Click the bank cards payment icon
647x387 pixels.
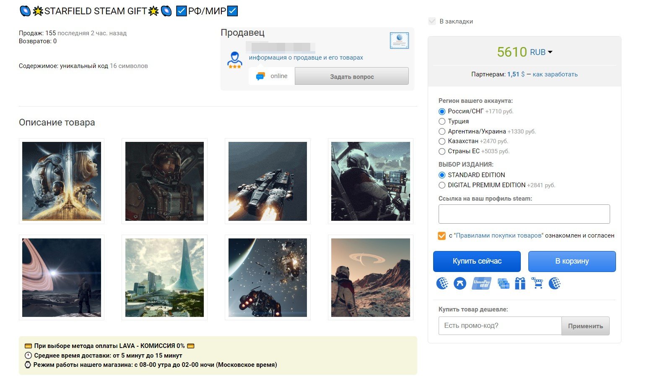coord(503,283)
